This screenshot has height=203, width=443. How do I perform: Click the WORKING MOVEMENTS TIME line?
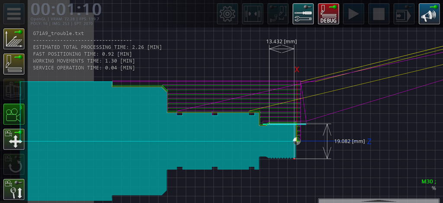[84, 61]
